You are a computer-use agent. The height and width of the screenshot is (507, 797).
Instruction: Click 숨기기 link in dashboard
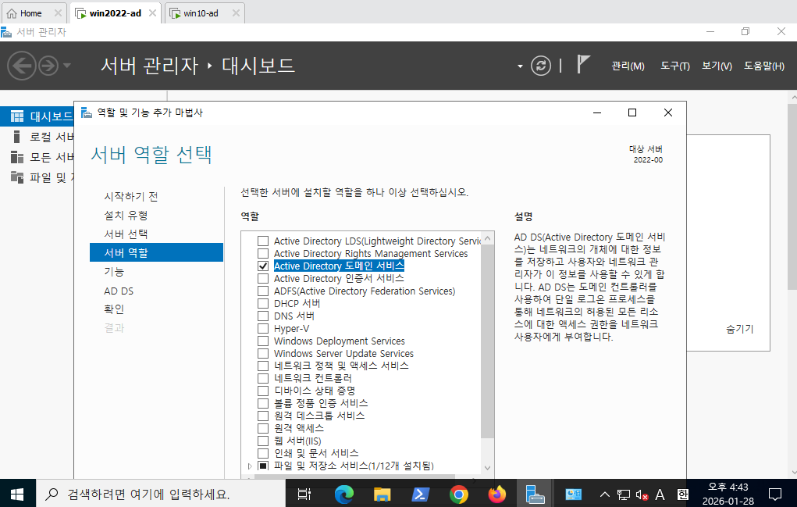point(739,329)
